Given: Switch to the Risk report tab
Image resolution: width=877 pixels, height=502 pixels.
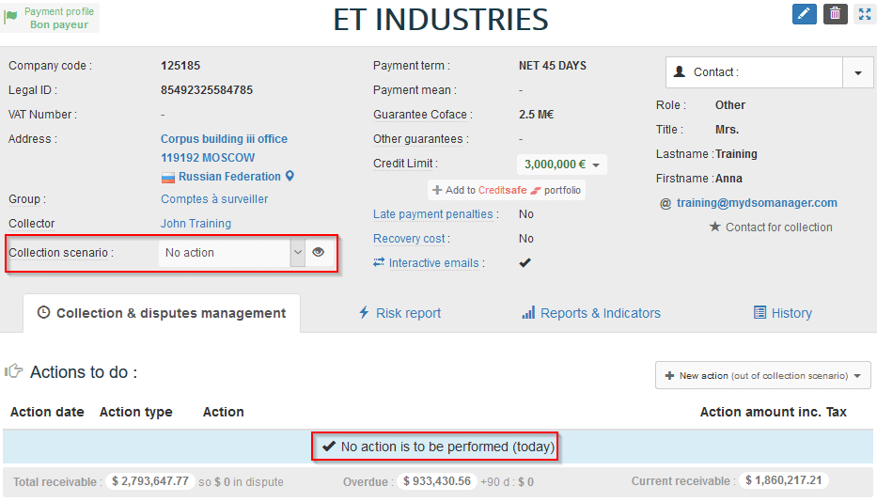Looking at the screenshot, I should (399, 313).
